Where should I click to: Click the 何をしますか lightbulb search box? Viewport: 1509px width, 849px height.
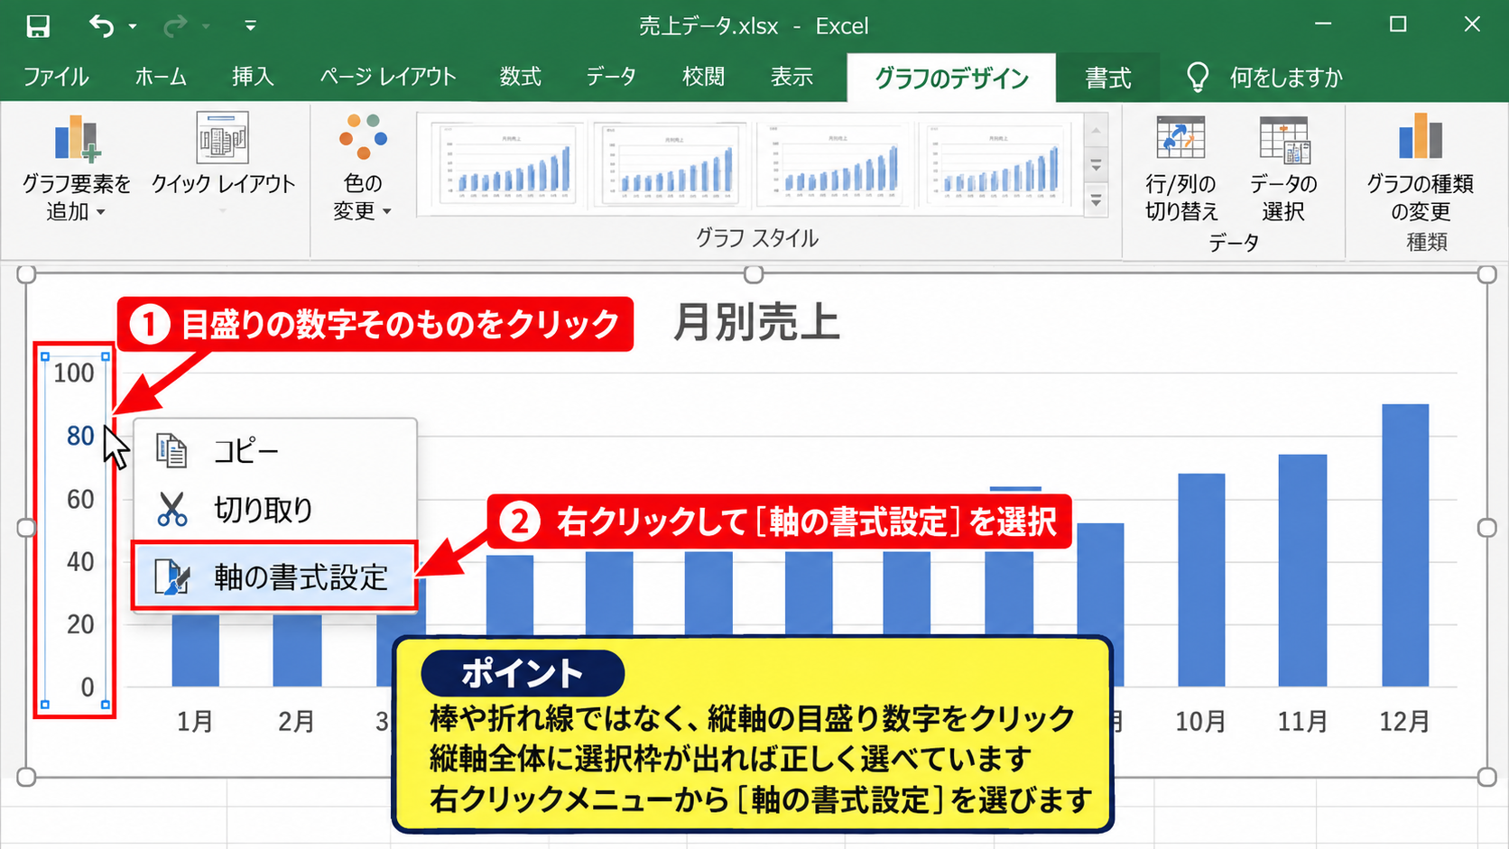1264,78
